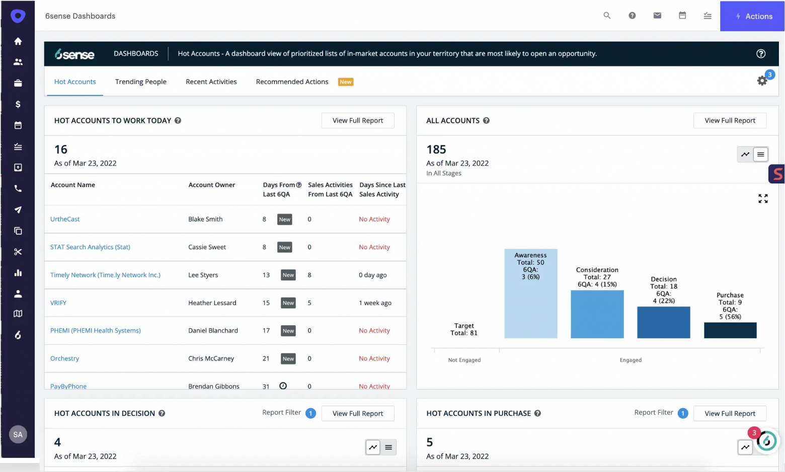
Task: Click the Home icon in left sidebar
Action: click(18, 41)
